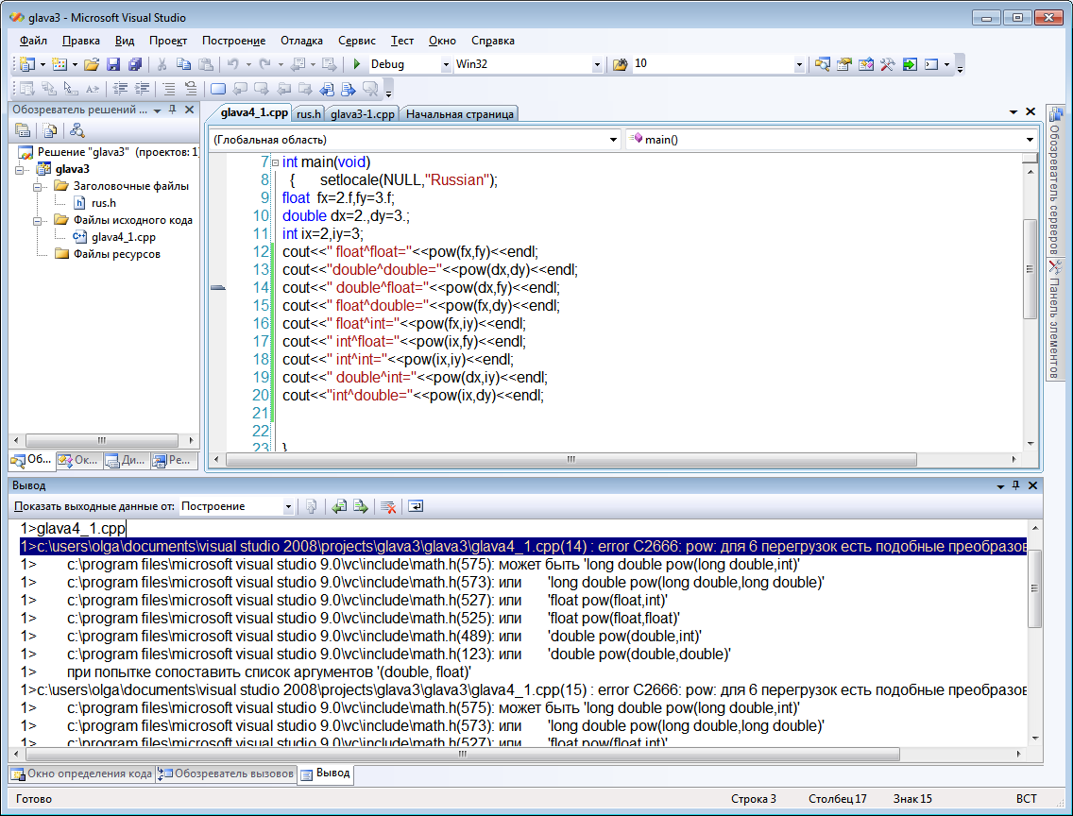Image resolution: width=1073 pixels, height=816 pixels.
Task: Switch to the glava3-1.cpp editor tab
Action: pos(363,114)
